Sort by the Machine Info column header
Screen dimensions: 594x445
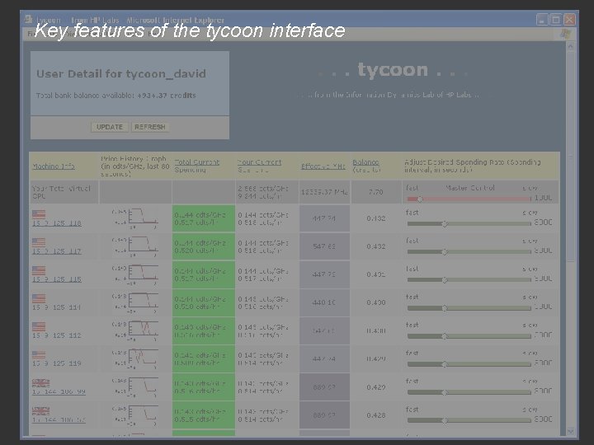click(54, 166)
